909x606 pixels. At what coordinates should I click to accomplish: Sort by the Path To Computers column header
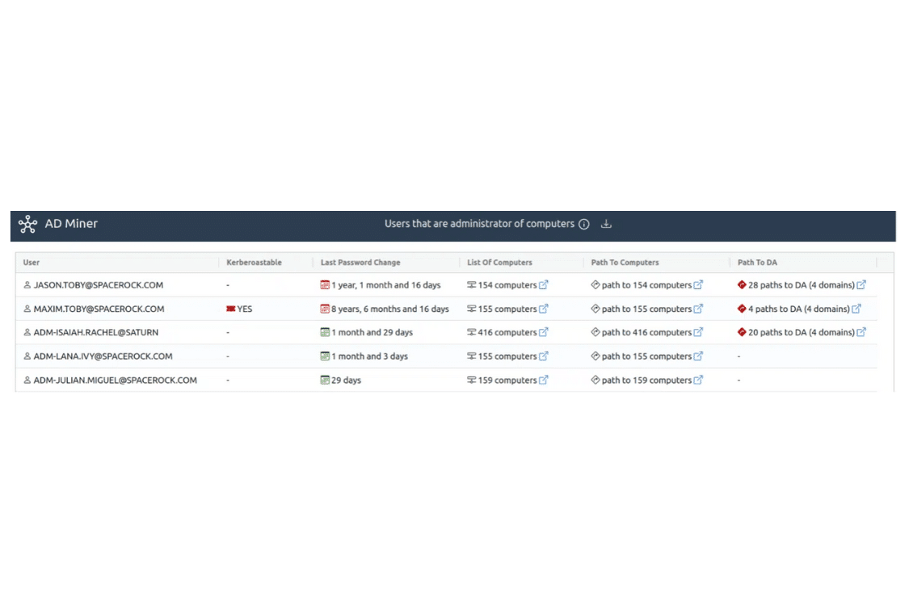point(625,262)
